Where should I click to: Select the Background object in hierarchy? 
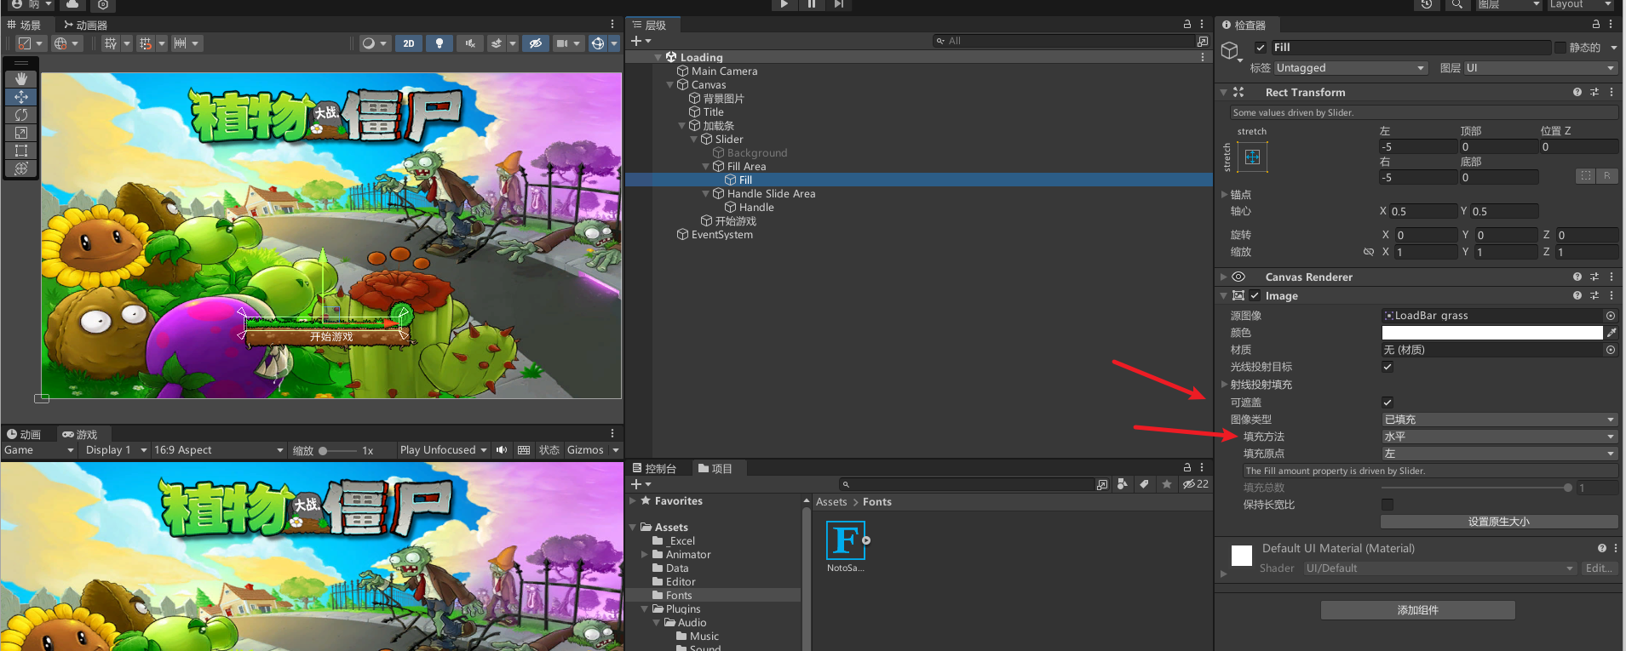pyautogui.click(x=757, y=153)
